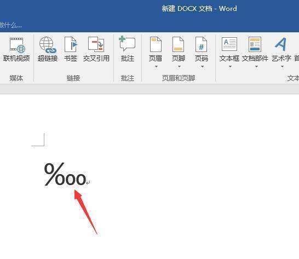Insert a Cross-reference (交叉引用)
The image size is (299, 259).
[x=96, y=50]
